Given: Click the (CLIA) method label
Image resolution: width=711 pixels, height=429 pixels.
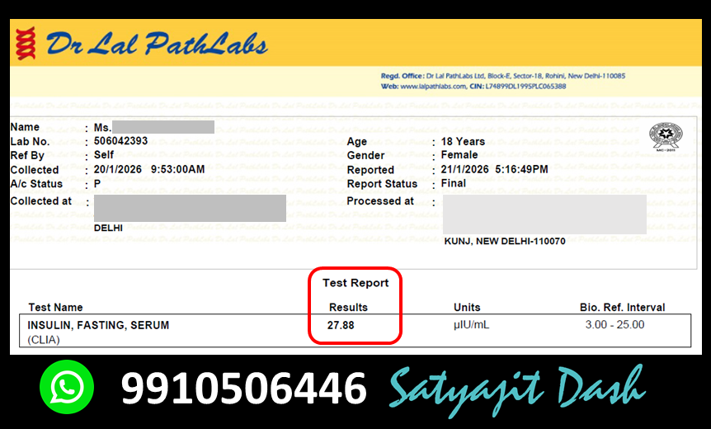Looking at the screenshot, I should pos(44,340).
